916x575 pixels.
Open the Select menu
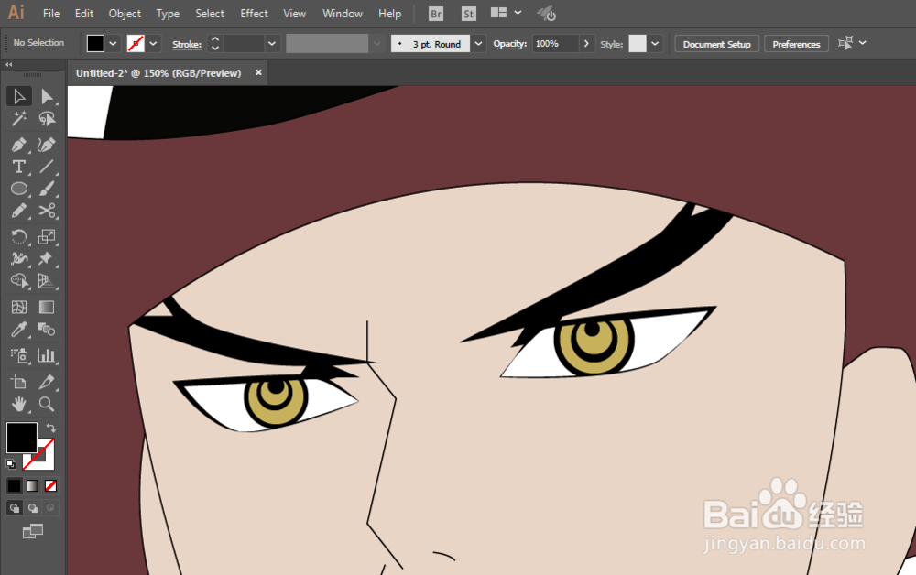[x=209, y=14]
